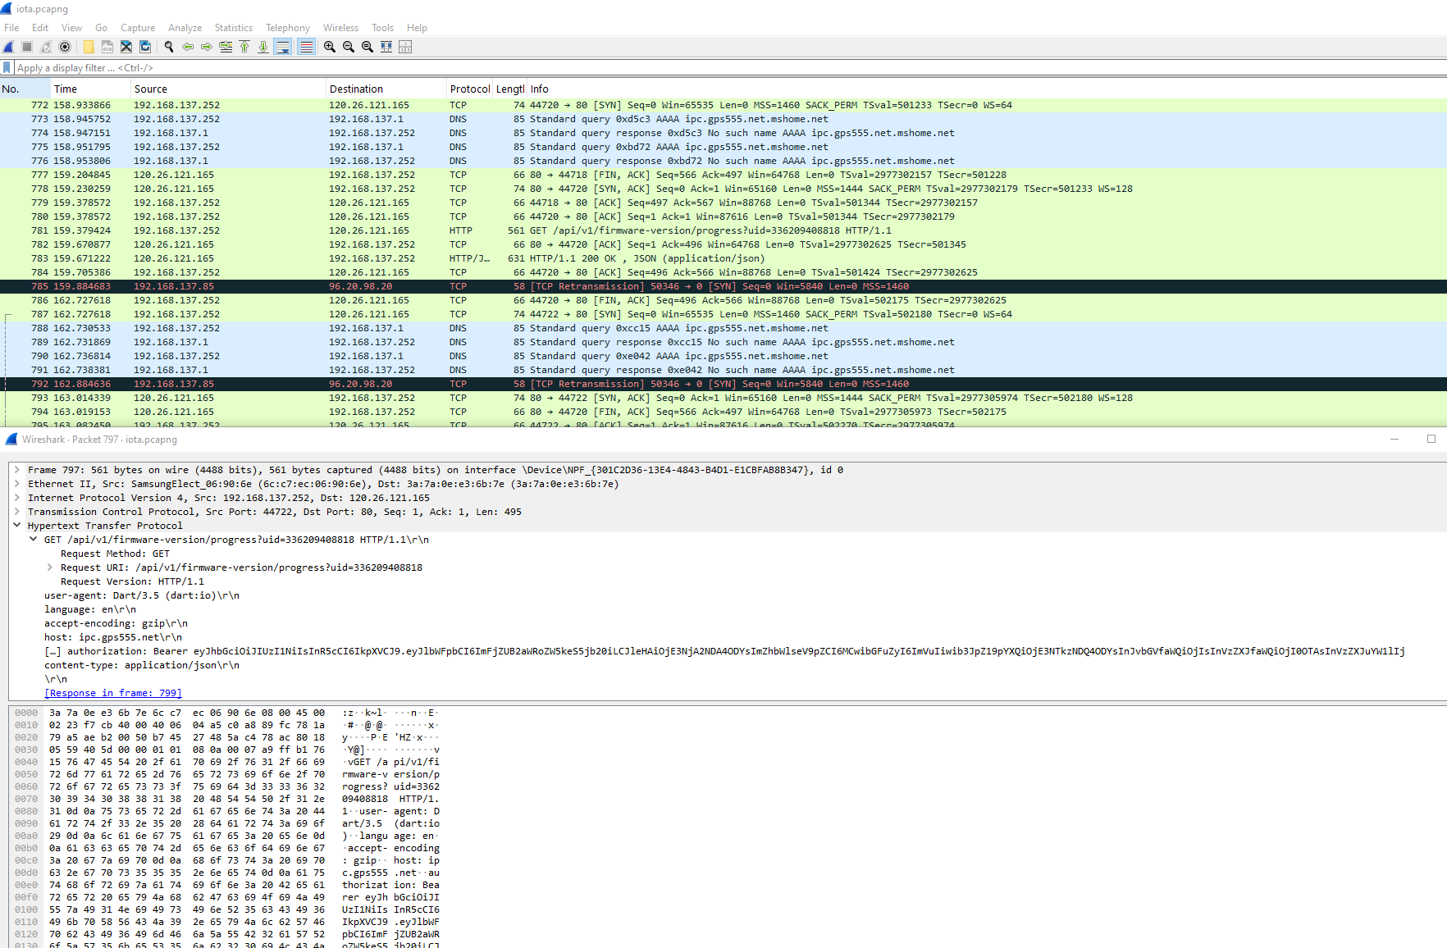Sort by the Protocol column header
Viewport: 1447px width, 948px height.
tap(469, 89)
